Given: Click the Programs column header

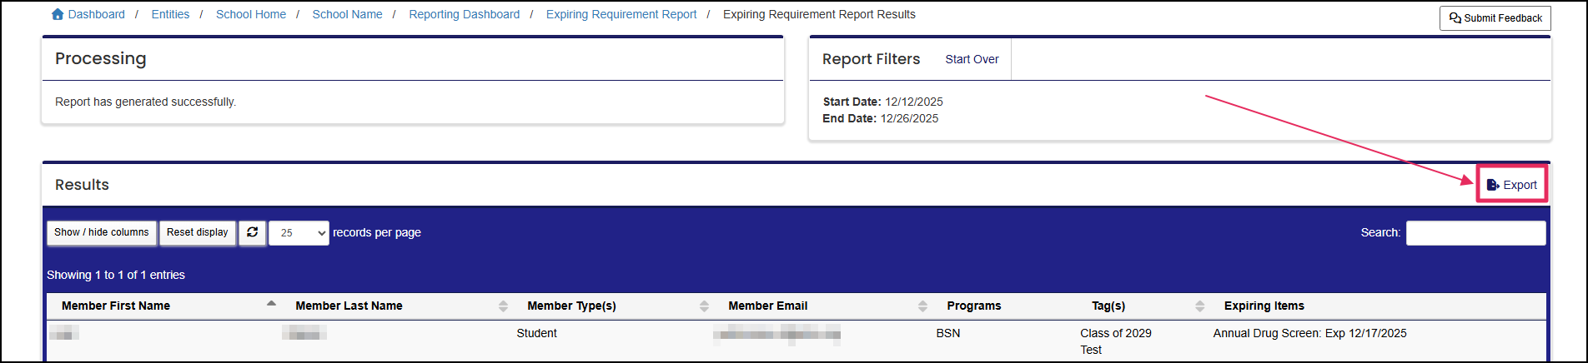Looking at the screenshot, I should 1005,306.
